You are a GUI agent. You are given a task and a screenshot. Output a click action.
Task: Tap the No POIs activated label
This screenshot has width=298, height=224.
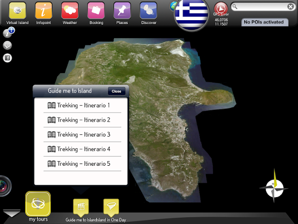coord(264,22)
